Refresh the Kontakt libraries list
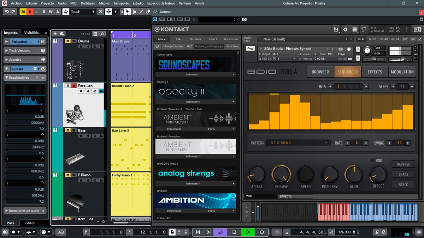Viewport: 424px width, 238px height. (157, 46)
